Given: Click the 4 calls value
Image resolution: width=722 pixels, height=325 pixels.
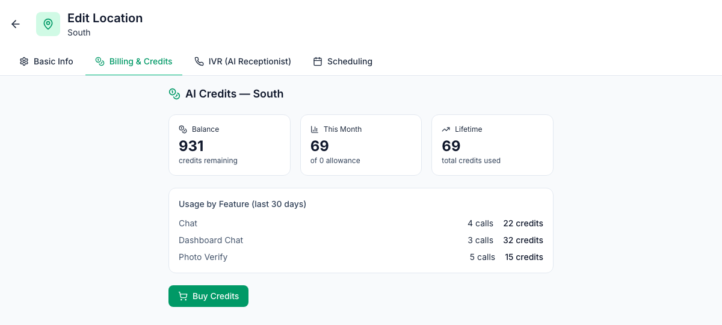Looking at the screenshot, I should [480, 223].
